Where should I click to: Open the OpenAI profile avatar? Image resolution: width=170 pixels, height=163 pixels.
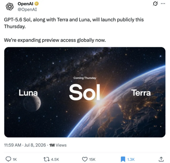pyautogui.click(x=10, y=7)
